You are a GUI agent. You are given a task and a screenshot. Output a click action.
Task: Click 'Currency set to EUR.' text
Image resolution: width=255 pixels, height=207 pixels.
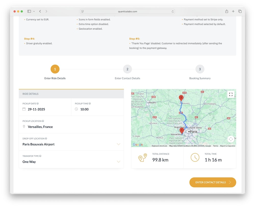[37, 20]
